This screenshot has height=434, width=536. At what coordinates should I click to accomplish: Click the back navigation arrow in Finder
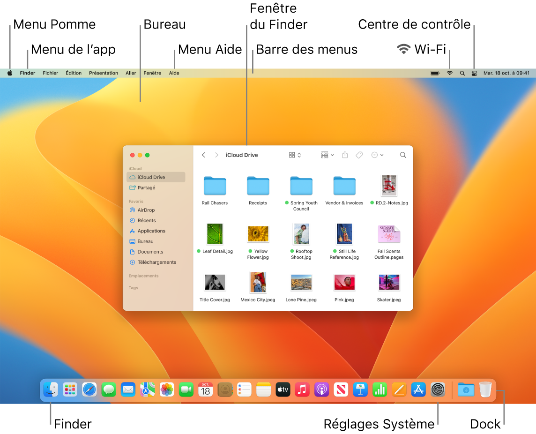[x=204, y=155]
